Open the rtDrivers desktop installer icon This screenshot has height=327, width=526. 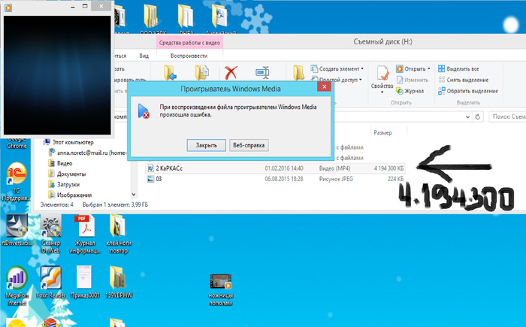[17, 230]
